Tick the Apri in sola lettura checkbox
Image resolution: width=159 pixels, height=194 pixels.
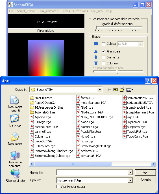coord(58,186)
